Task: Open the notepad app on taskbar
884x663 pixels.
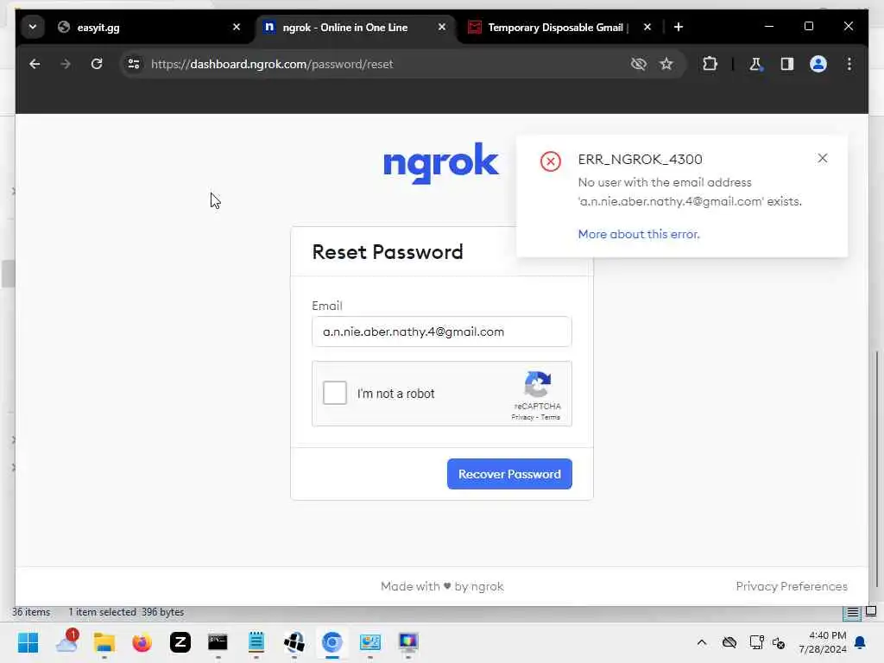Action: (256, 642)
